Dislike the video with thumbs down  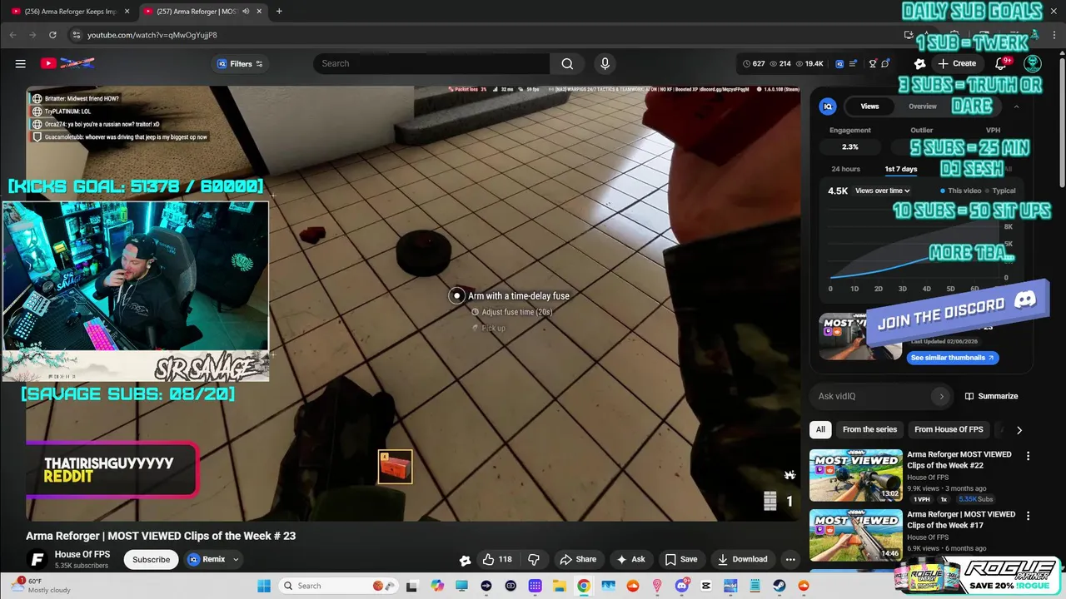[x=534, y=559]
